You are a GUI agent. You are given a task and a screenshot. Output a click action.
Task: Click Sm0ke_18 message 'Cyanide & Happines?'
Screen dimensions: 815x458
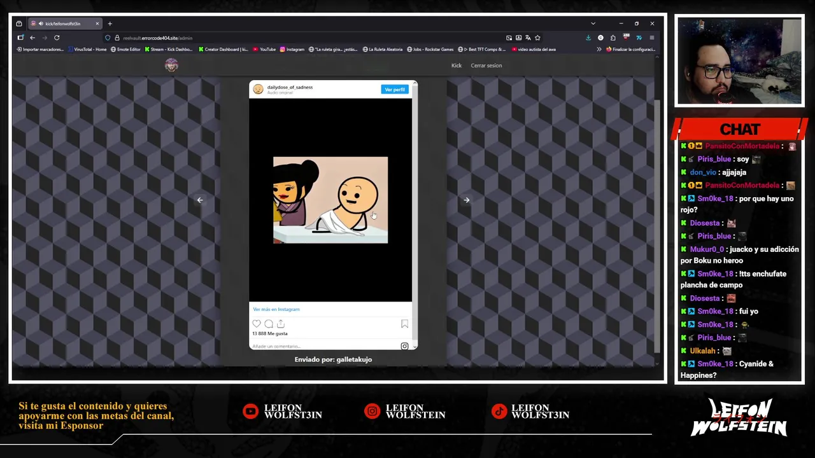[727, 370]
